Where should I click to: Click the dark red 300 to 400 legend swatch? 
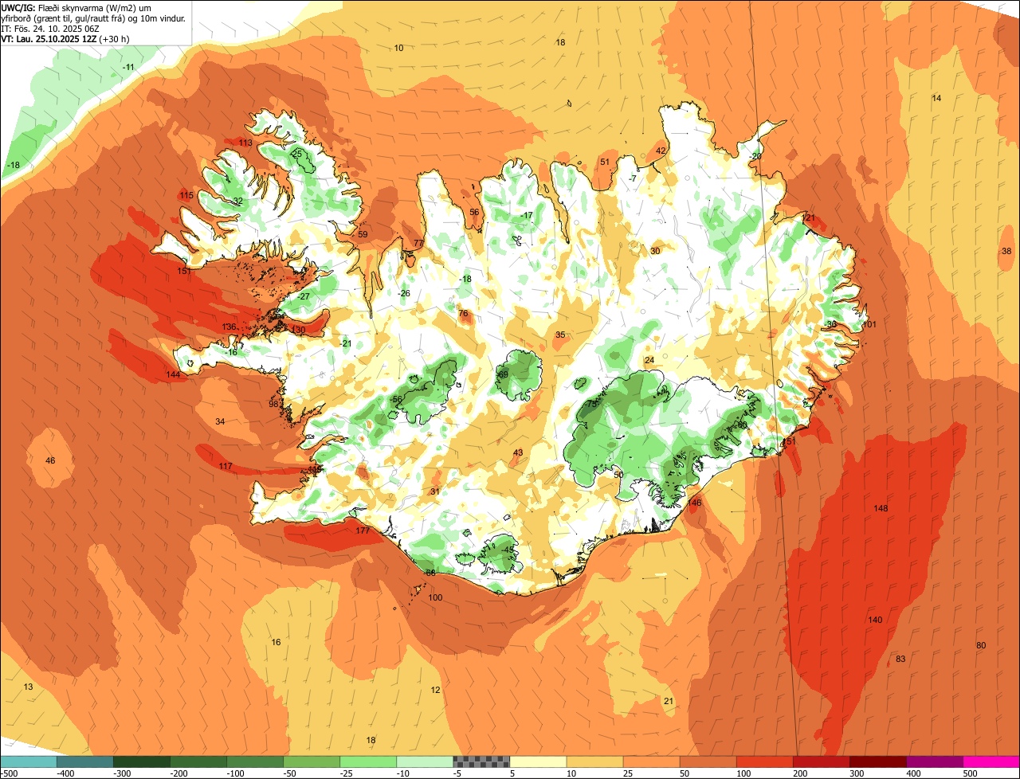click(x=878, y=761)
